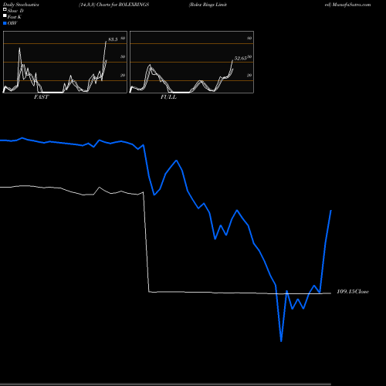Click the 'Daily Stochastics' title text
Viewport: 386px width, 386px height.
[21, 5]
